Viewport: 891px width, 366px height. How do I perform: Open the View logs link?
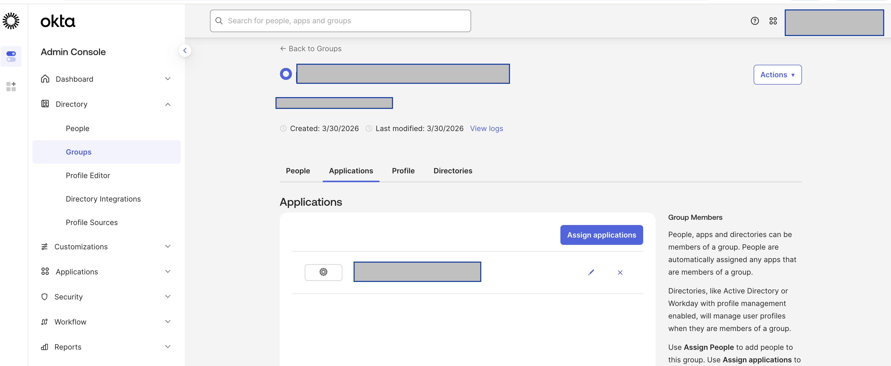(x=486, y=129)
